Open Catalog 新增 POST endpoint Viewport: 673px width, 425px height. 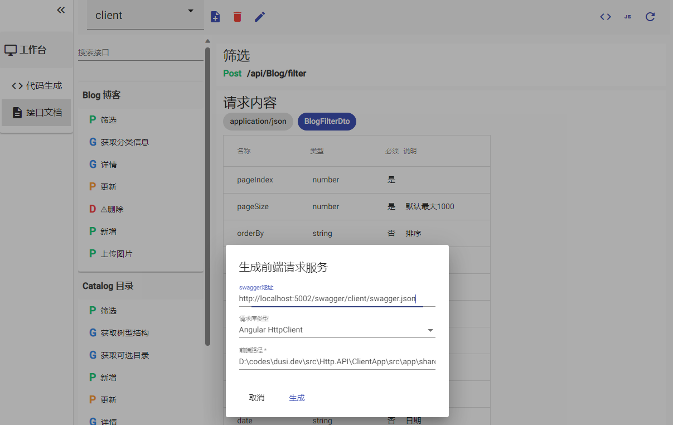pos(141,378)
